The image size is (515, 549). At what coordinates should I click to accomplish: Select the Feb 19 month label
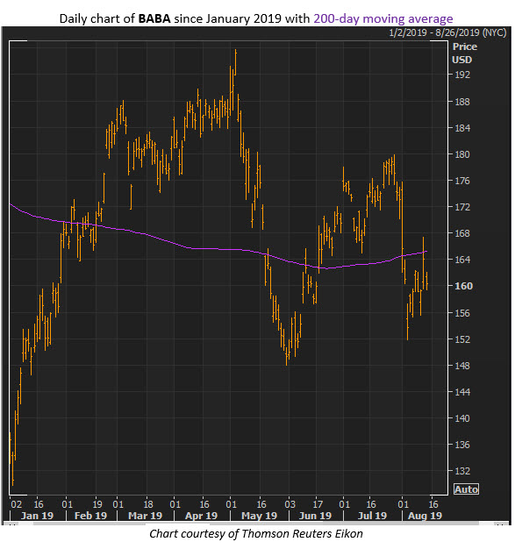[x=90, y=516]
